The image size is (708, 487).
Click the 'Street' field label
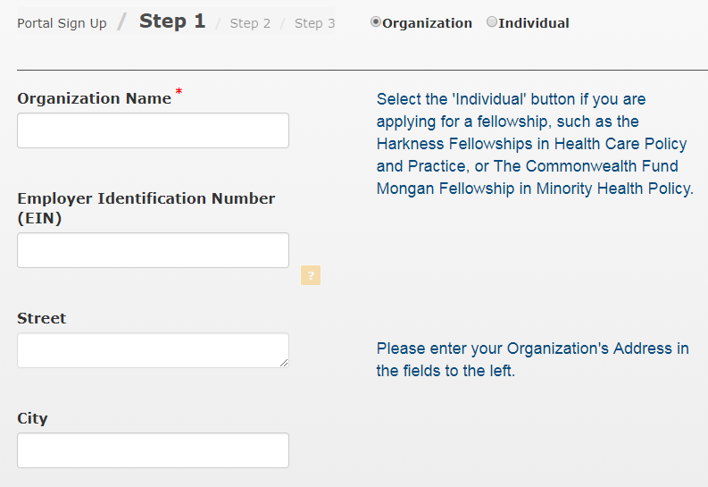click(42, 318)
